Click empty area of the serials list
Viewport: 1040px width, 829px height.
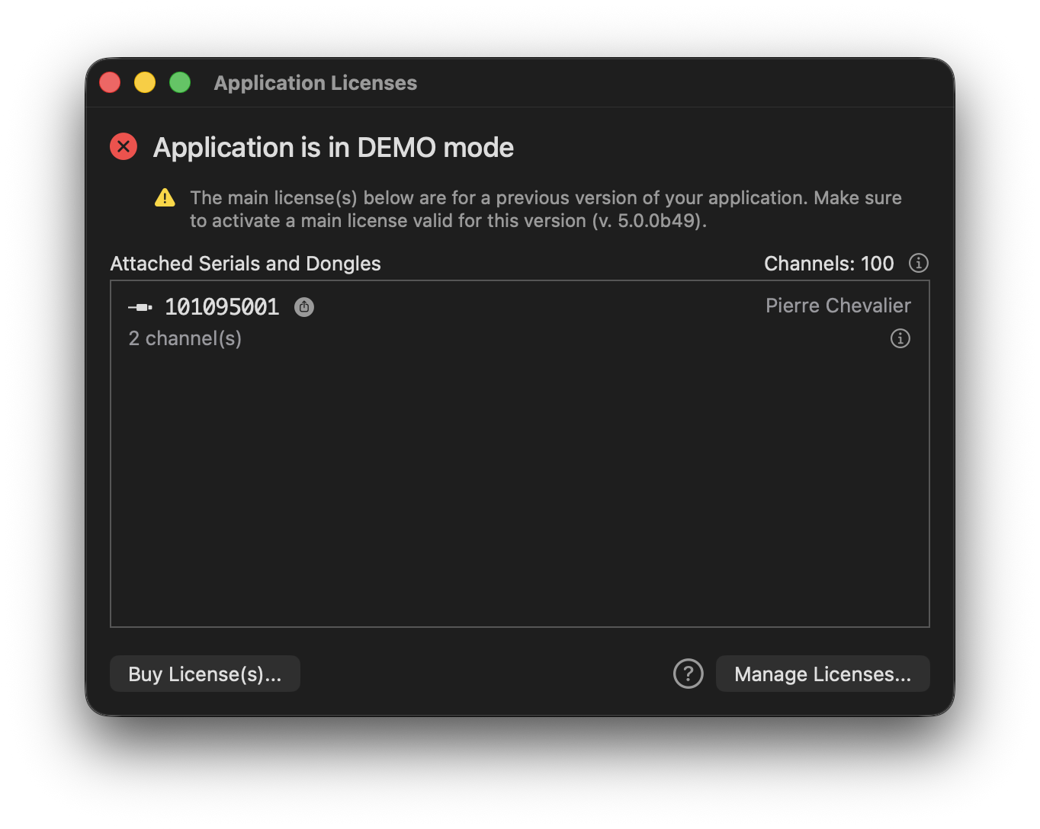(x=520, y=488)
